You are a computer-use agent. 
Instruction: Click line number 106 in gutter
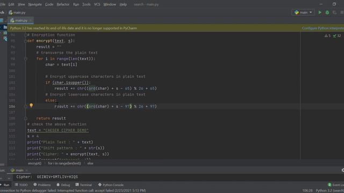12,106
